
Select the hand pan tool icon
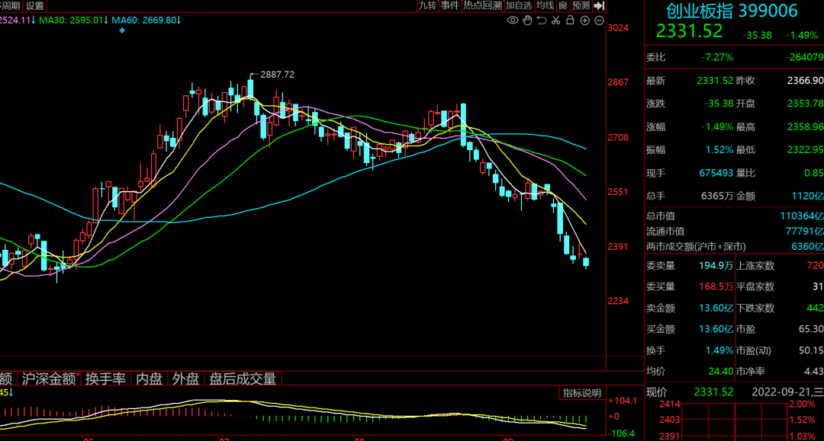click(x=527, y=20)
